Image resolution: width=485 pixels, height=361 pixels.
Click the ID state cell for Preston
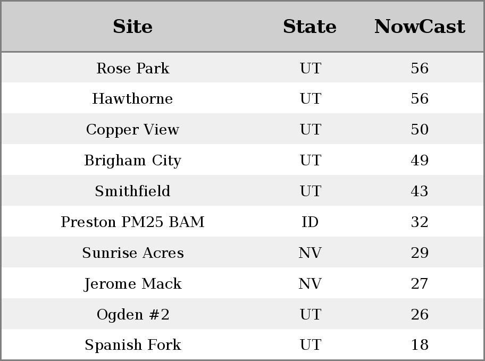310,222
